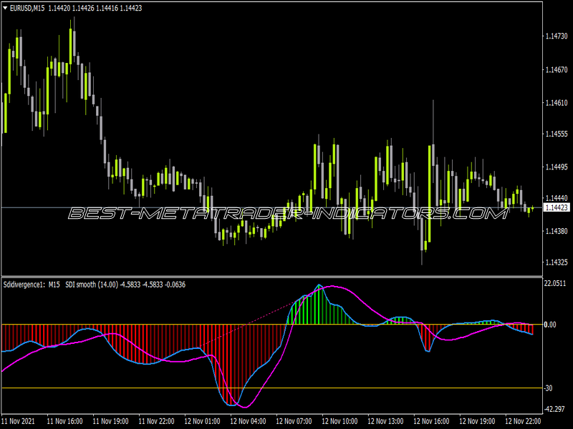
Task: Click the 22.0511 indicator scale value
Action: (555, 283)
